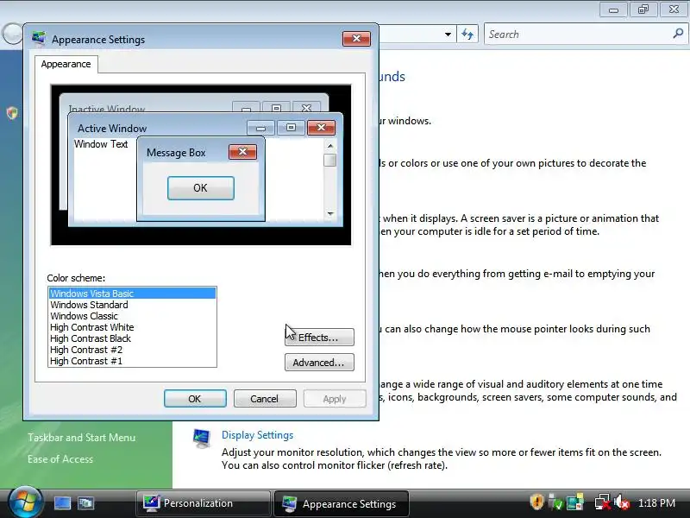690x518 pixels.
Task: Click the tray icon with green checkmark
Action: 555,502
